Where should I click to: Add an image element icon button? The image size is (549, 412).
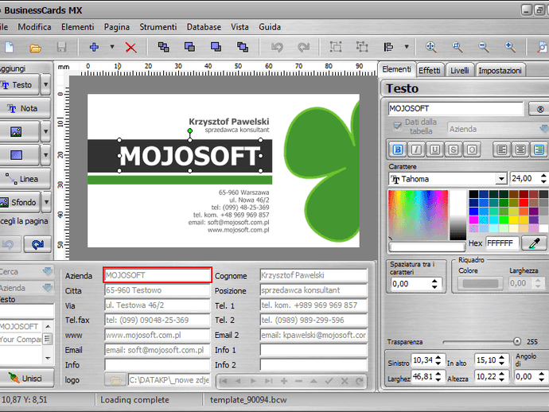pos(16,131)
